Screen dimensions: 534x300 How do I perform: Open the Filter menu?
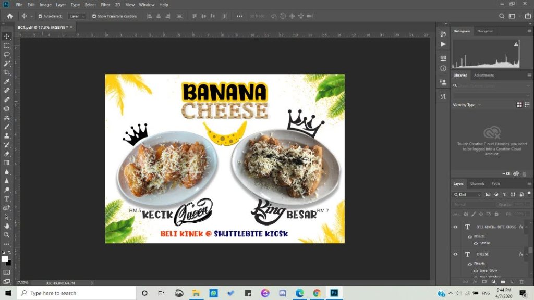[x=105, y=5]
